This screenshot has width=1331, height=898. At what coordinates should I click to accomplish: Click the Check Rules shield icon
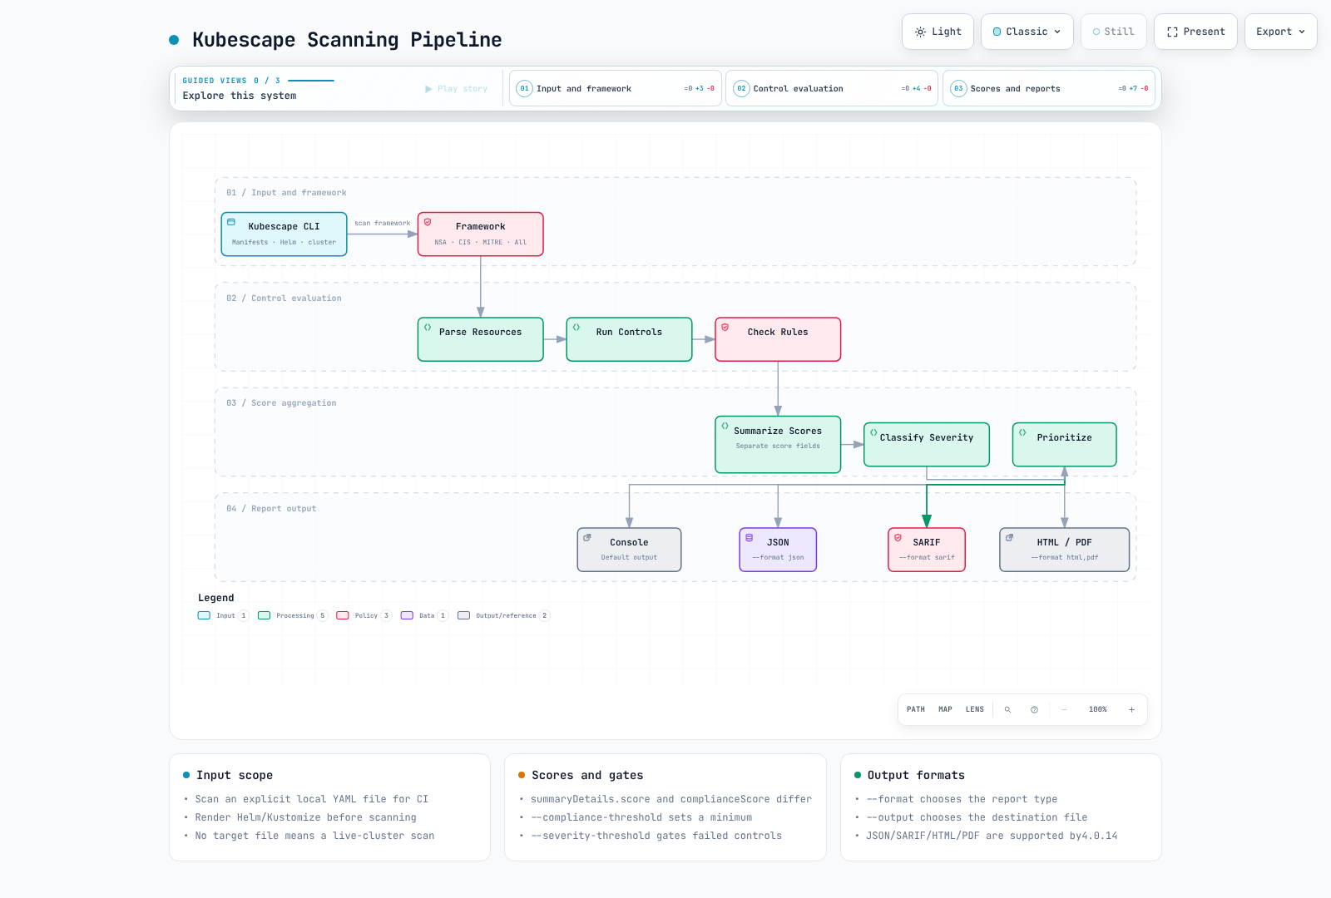[725, 328]
